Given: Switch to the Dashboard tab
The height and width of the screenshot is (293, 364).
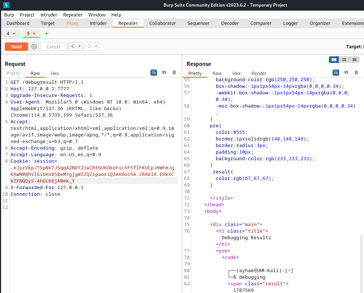Looking at the screenshot, I should coord(18,23).
